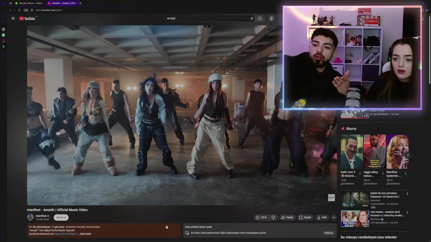Click the music video player area

[x=182, y=115]
